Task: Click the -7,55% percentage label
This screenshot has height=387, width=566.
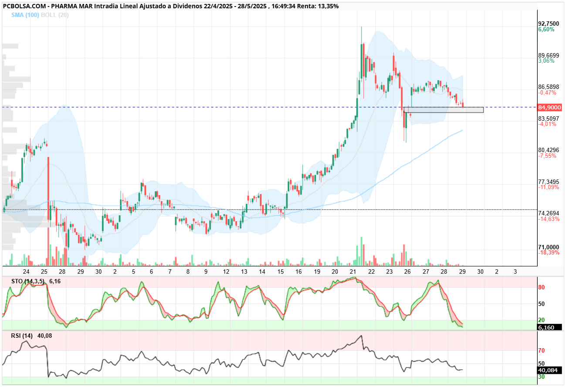Action: [x=547, y=156]
